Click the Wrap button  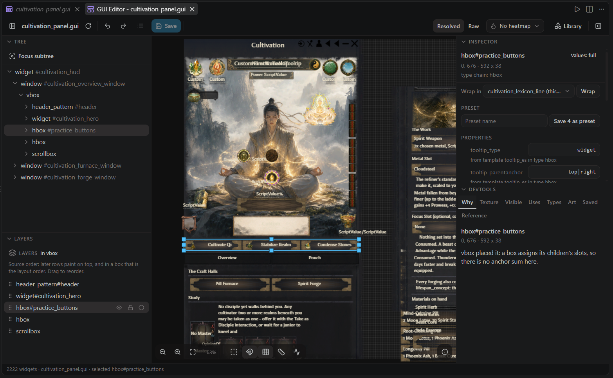[x=588, y=91]
